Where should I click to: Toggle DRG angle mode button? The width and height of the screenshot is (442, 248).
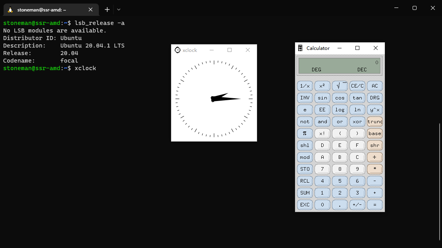click(374, 98)
